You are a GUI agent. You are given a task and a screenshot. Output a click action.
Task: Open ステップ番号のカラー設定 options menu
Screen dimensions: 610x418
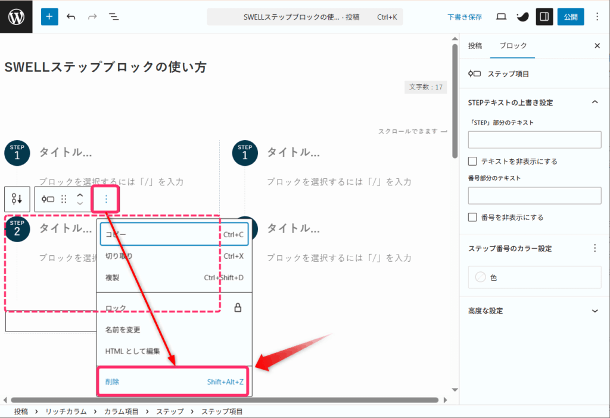tap(594, 248)
